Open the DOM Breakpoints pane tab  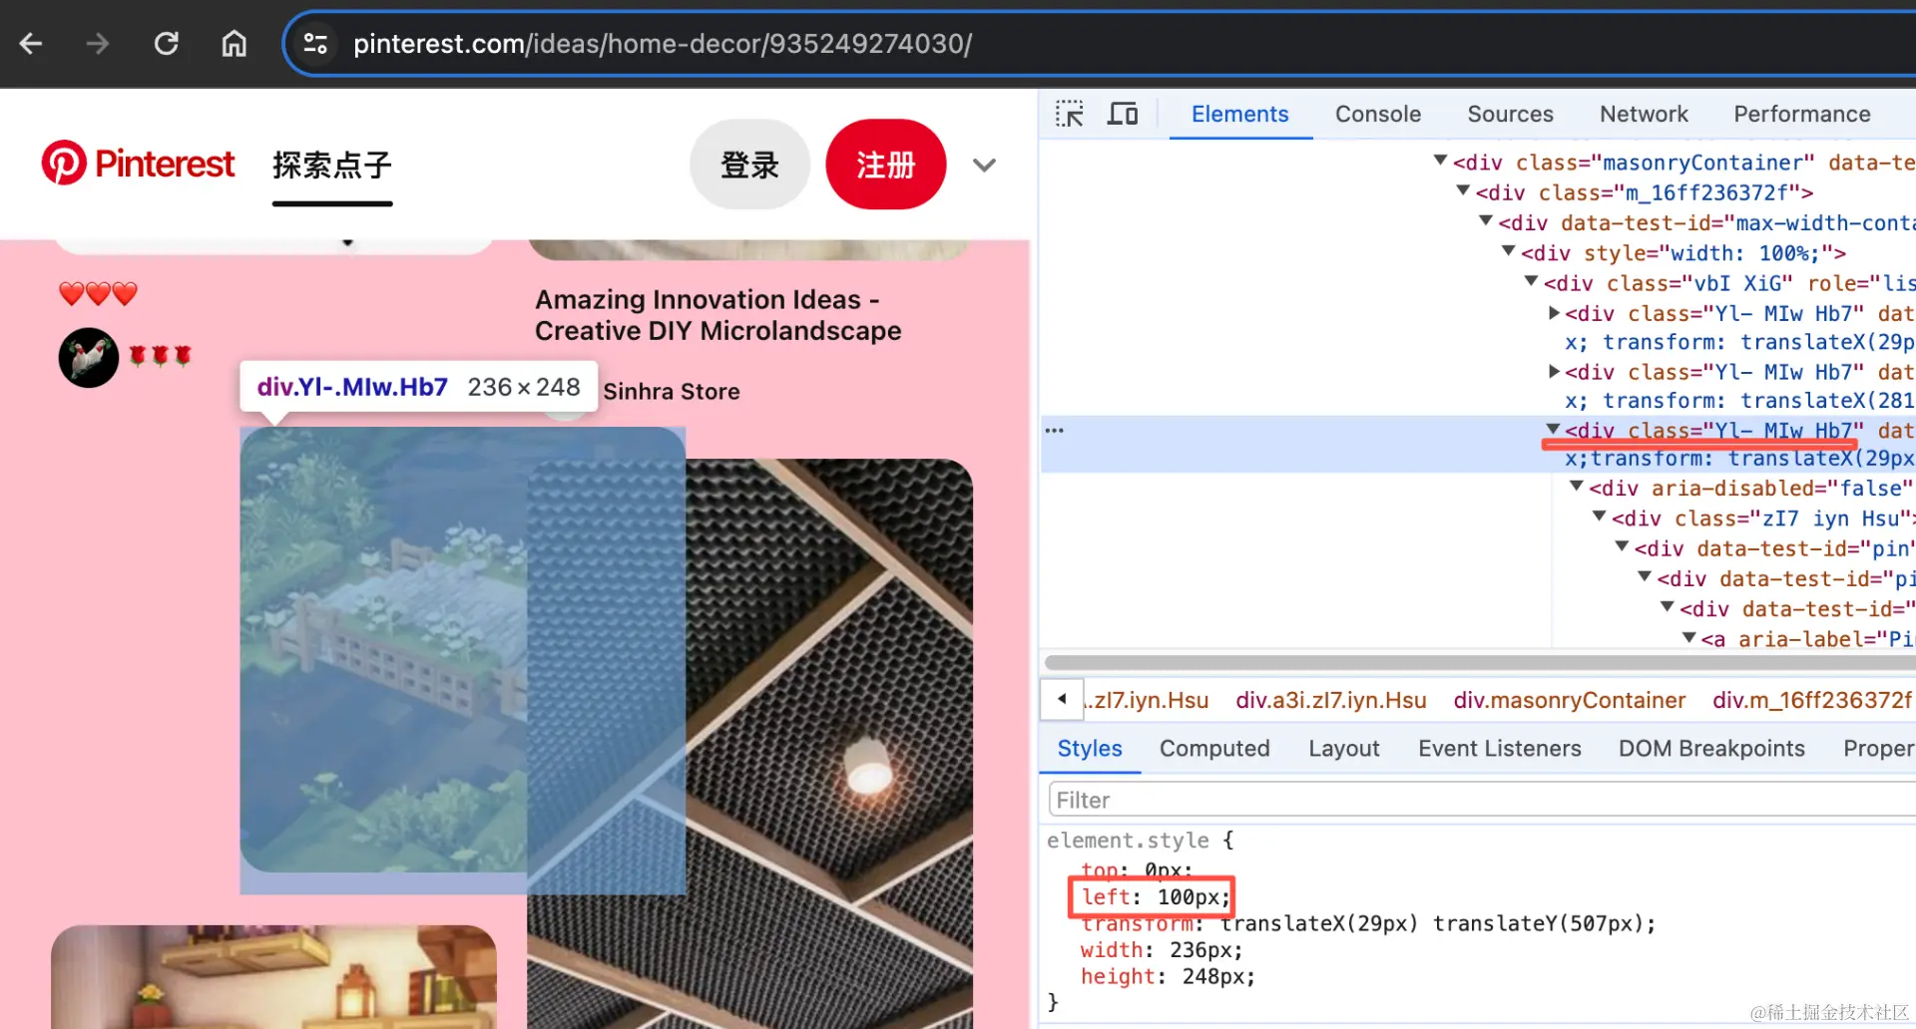1711,749
